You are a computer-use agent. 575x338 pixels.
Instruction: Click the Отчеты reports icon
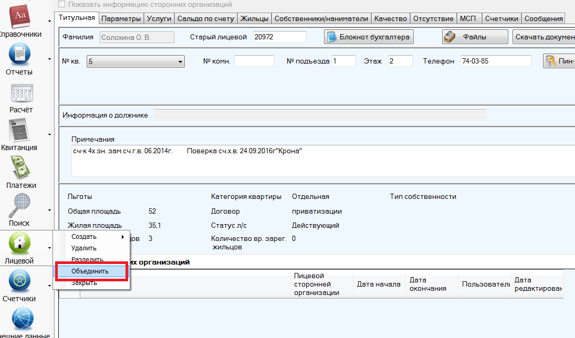[x=20, y=55]
